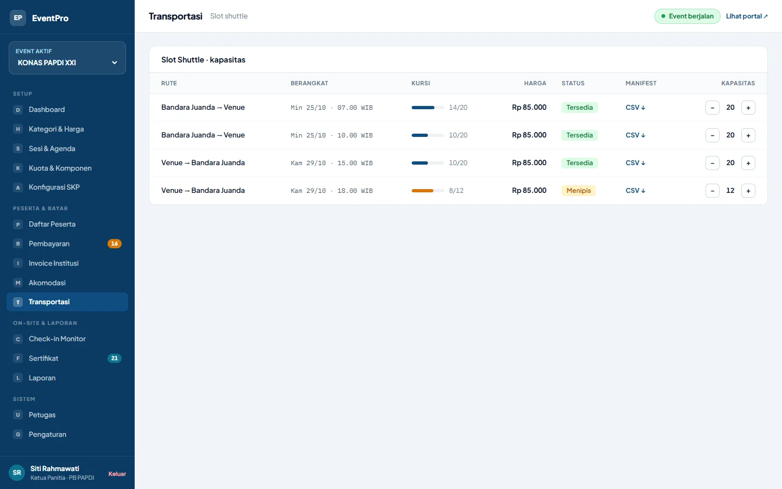782x489 pixels.
Task: Click the Check-in Monitor C icon
Action: (x=18, y=339)
